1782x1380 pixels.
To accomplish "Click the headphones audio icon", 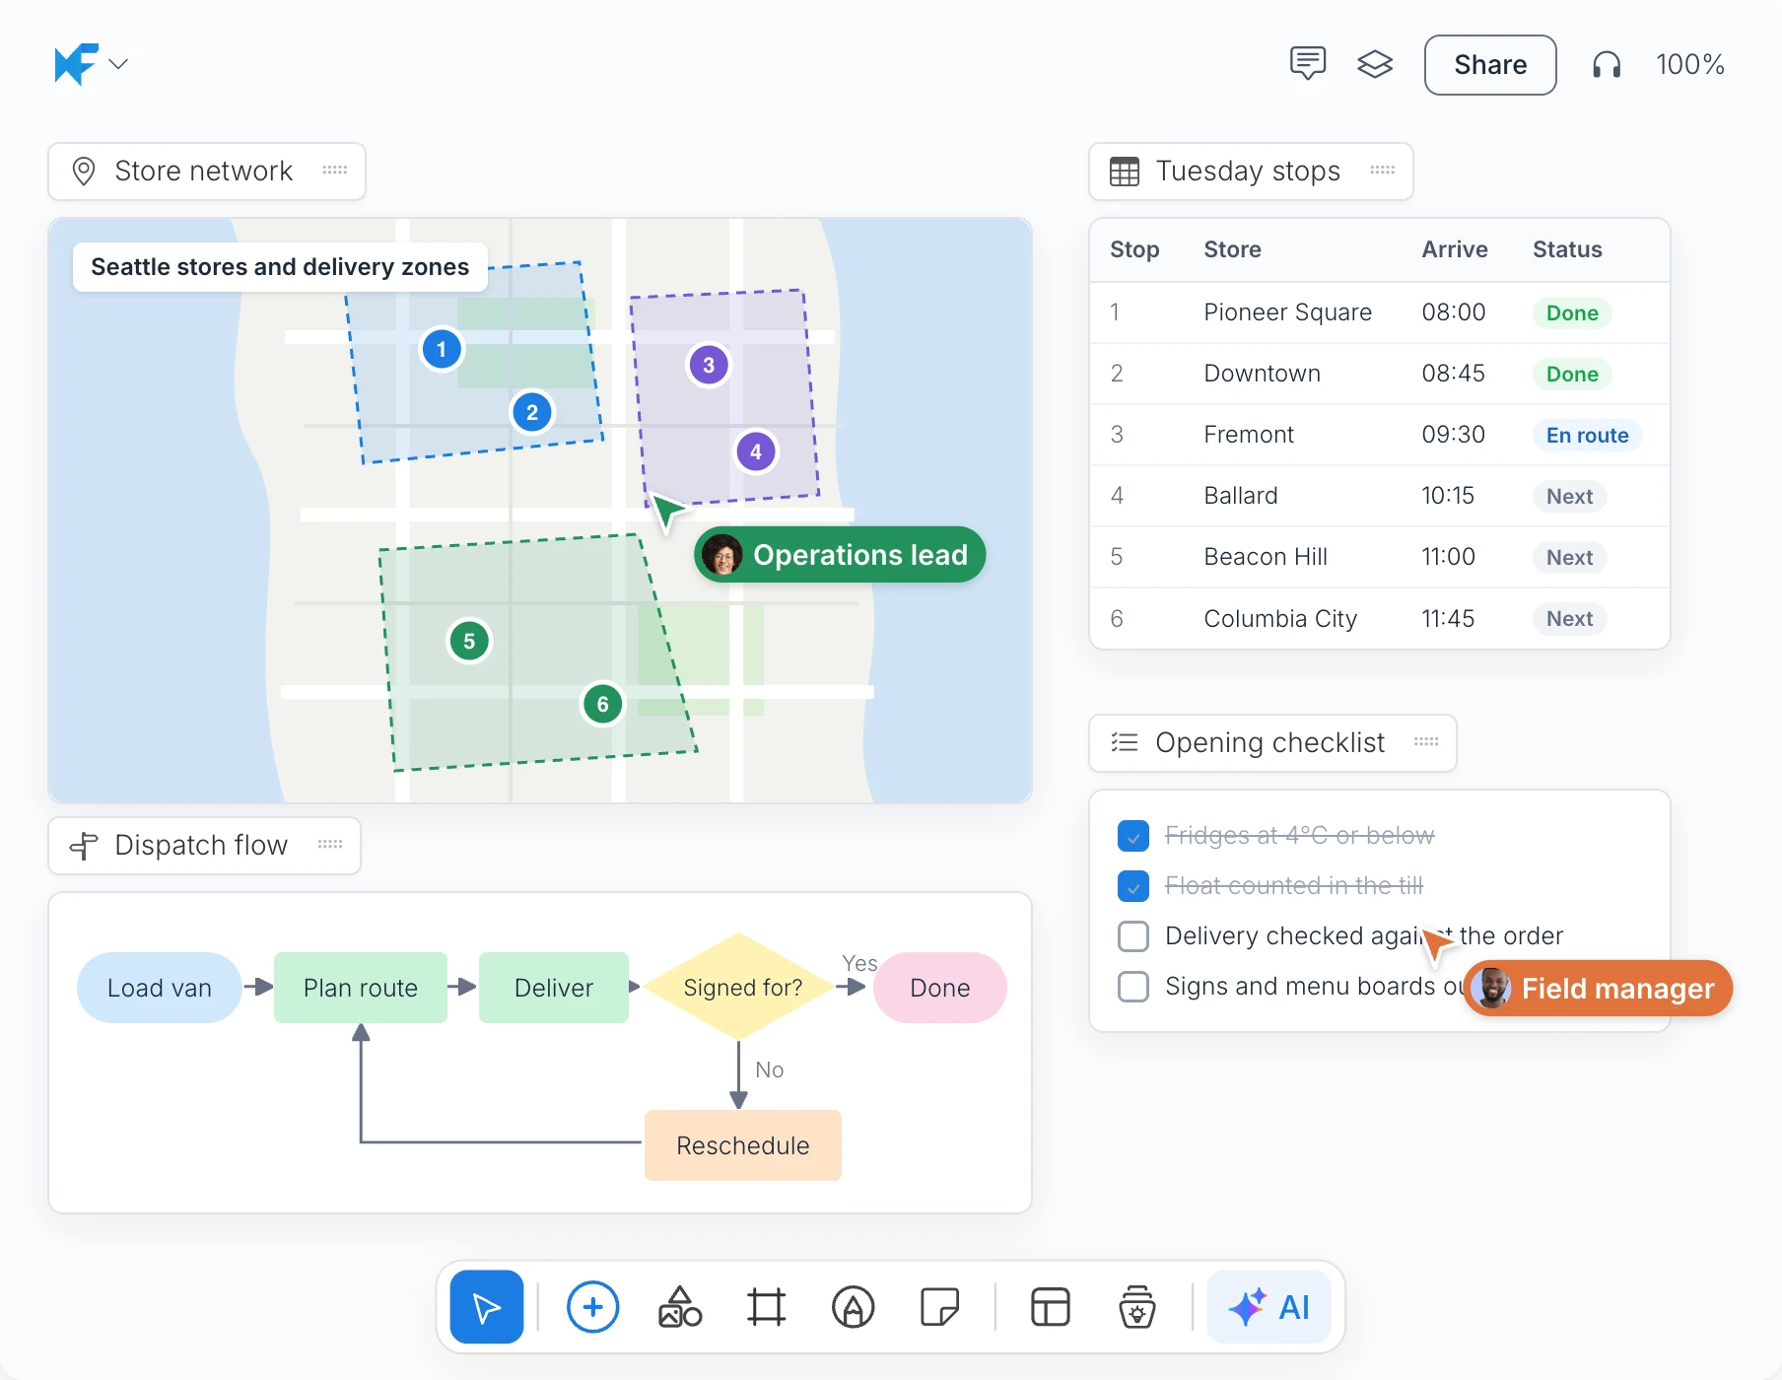I will [x=1607, y=65].
